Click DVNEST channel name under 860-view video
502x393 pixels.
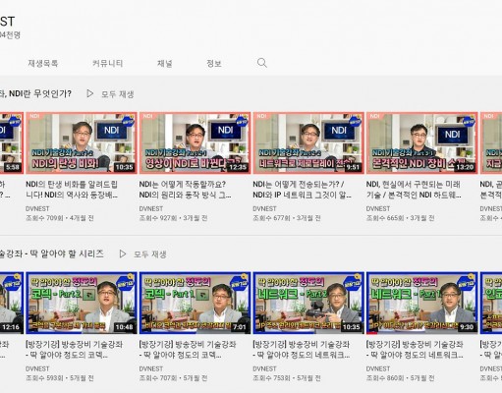click(378, 368)
